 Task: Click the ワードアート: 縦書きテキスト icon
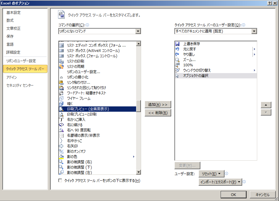coord(61,93)
